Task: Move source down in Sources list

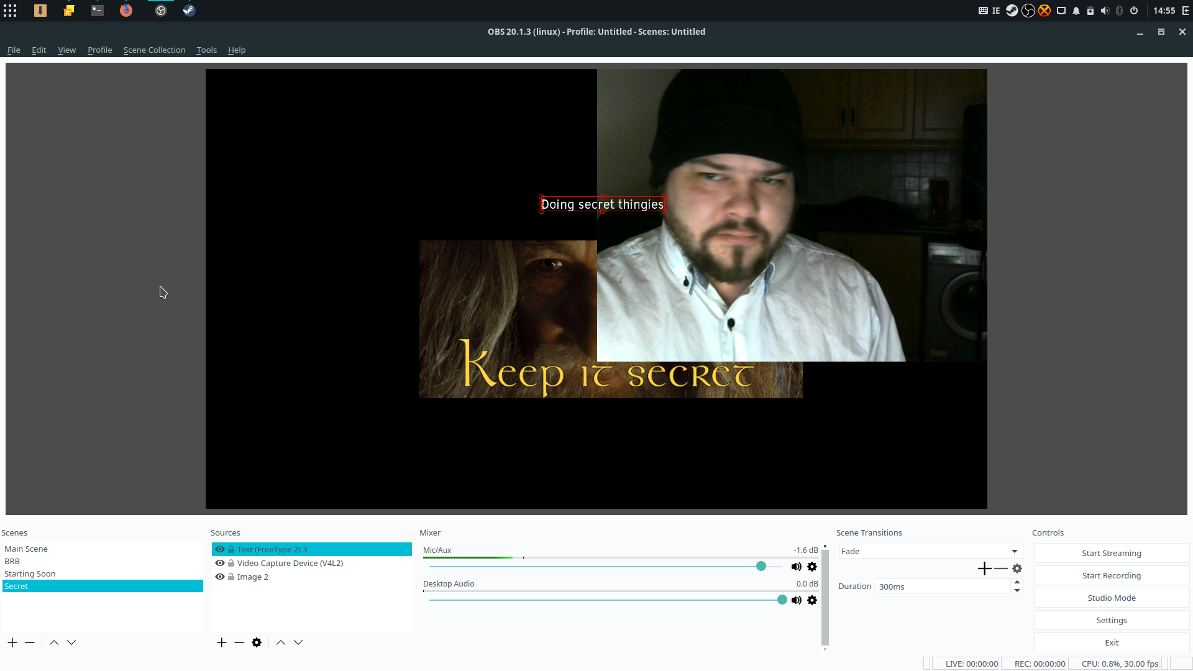Action: (x=298, y=642)
